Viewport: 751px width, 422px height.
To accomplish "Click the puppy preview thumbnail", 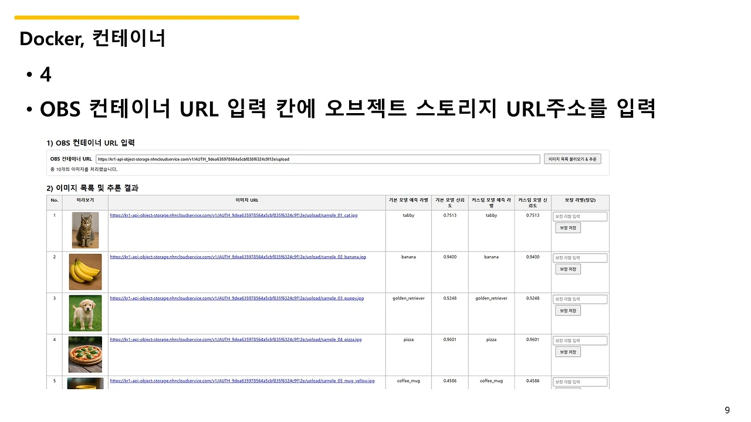I will (x=85, y=313).
